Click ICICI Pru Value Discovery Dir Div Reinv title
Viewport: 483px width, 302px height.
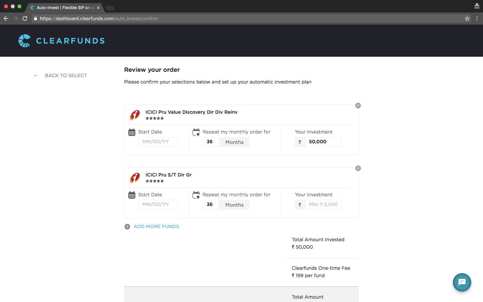click(x=191, y=112)
